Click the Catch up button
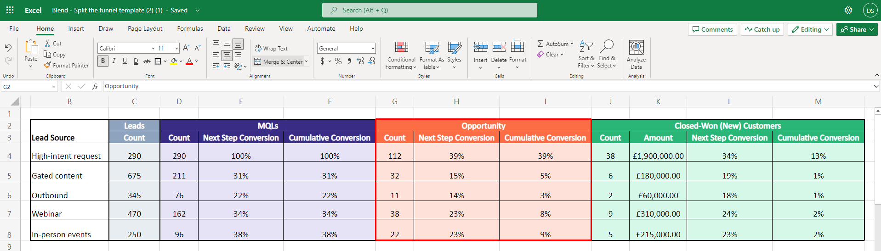 pyautogui.click(x=762, y=29)
